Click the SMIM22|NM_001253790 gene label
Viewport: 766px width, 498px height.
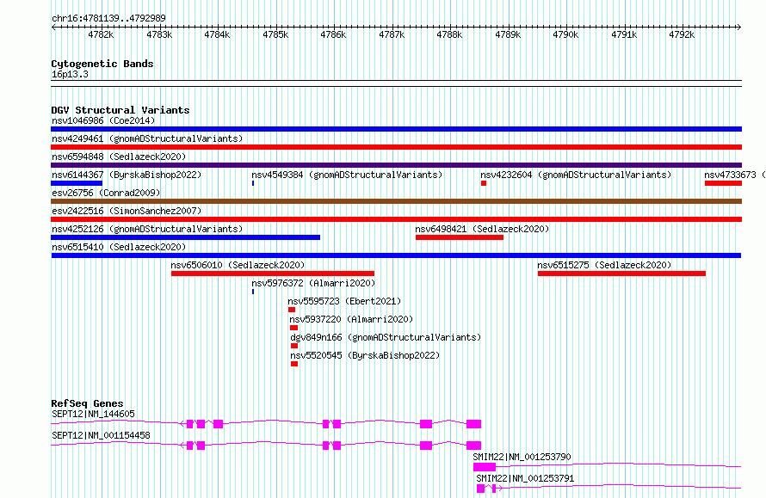click(x=522, y=457)
